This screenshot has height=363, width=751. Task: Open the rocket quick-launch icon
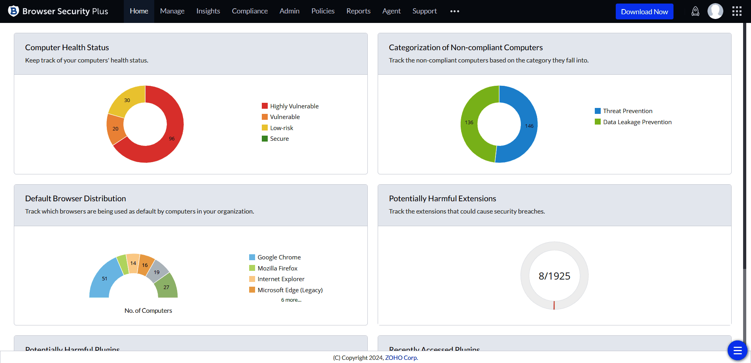(x=695, y=11)
